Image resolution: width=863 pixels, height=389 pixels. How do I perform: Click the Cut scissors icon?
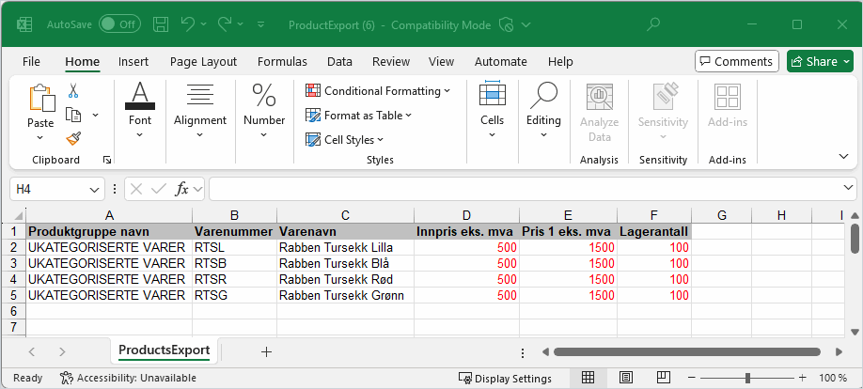coord(73,91)
